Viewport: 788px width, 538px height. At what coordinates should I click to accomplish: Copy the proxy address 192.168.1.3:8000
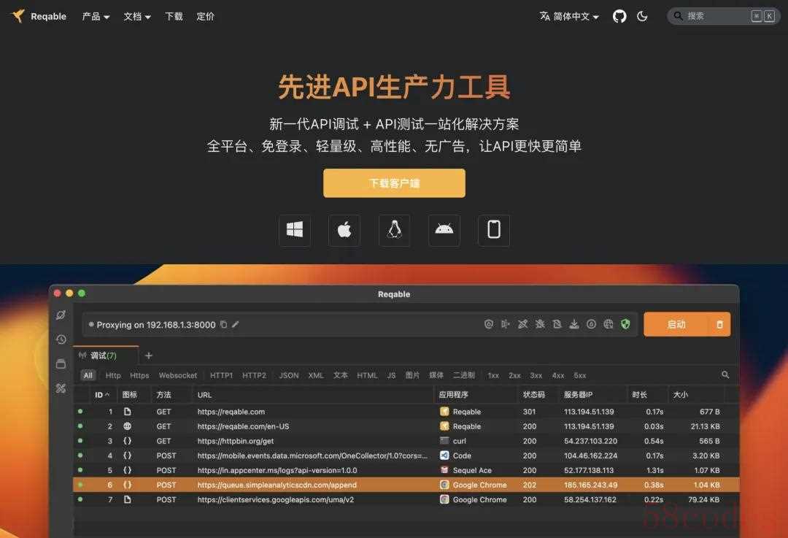click(x=224, y=324)
